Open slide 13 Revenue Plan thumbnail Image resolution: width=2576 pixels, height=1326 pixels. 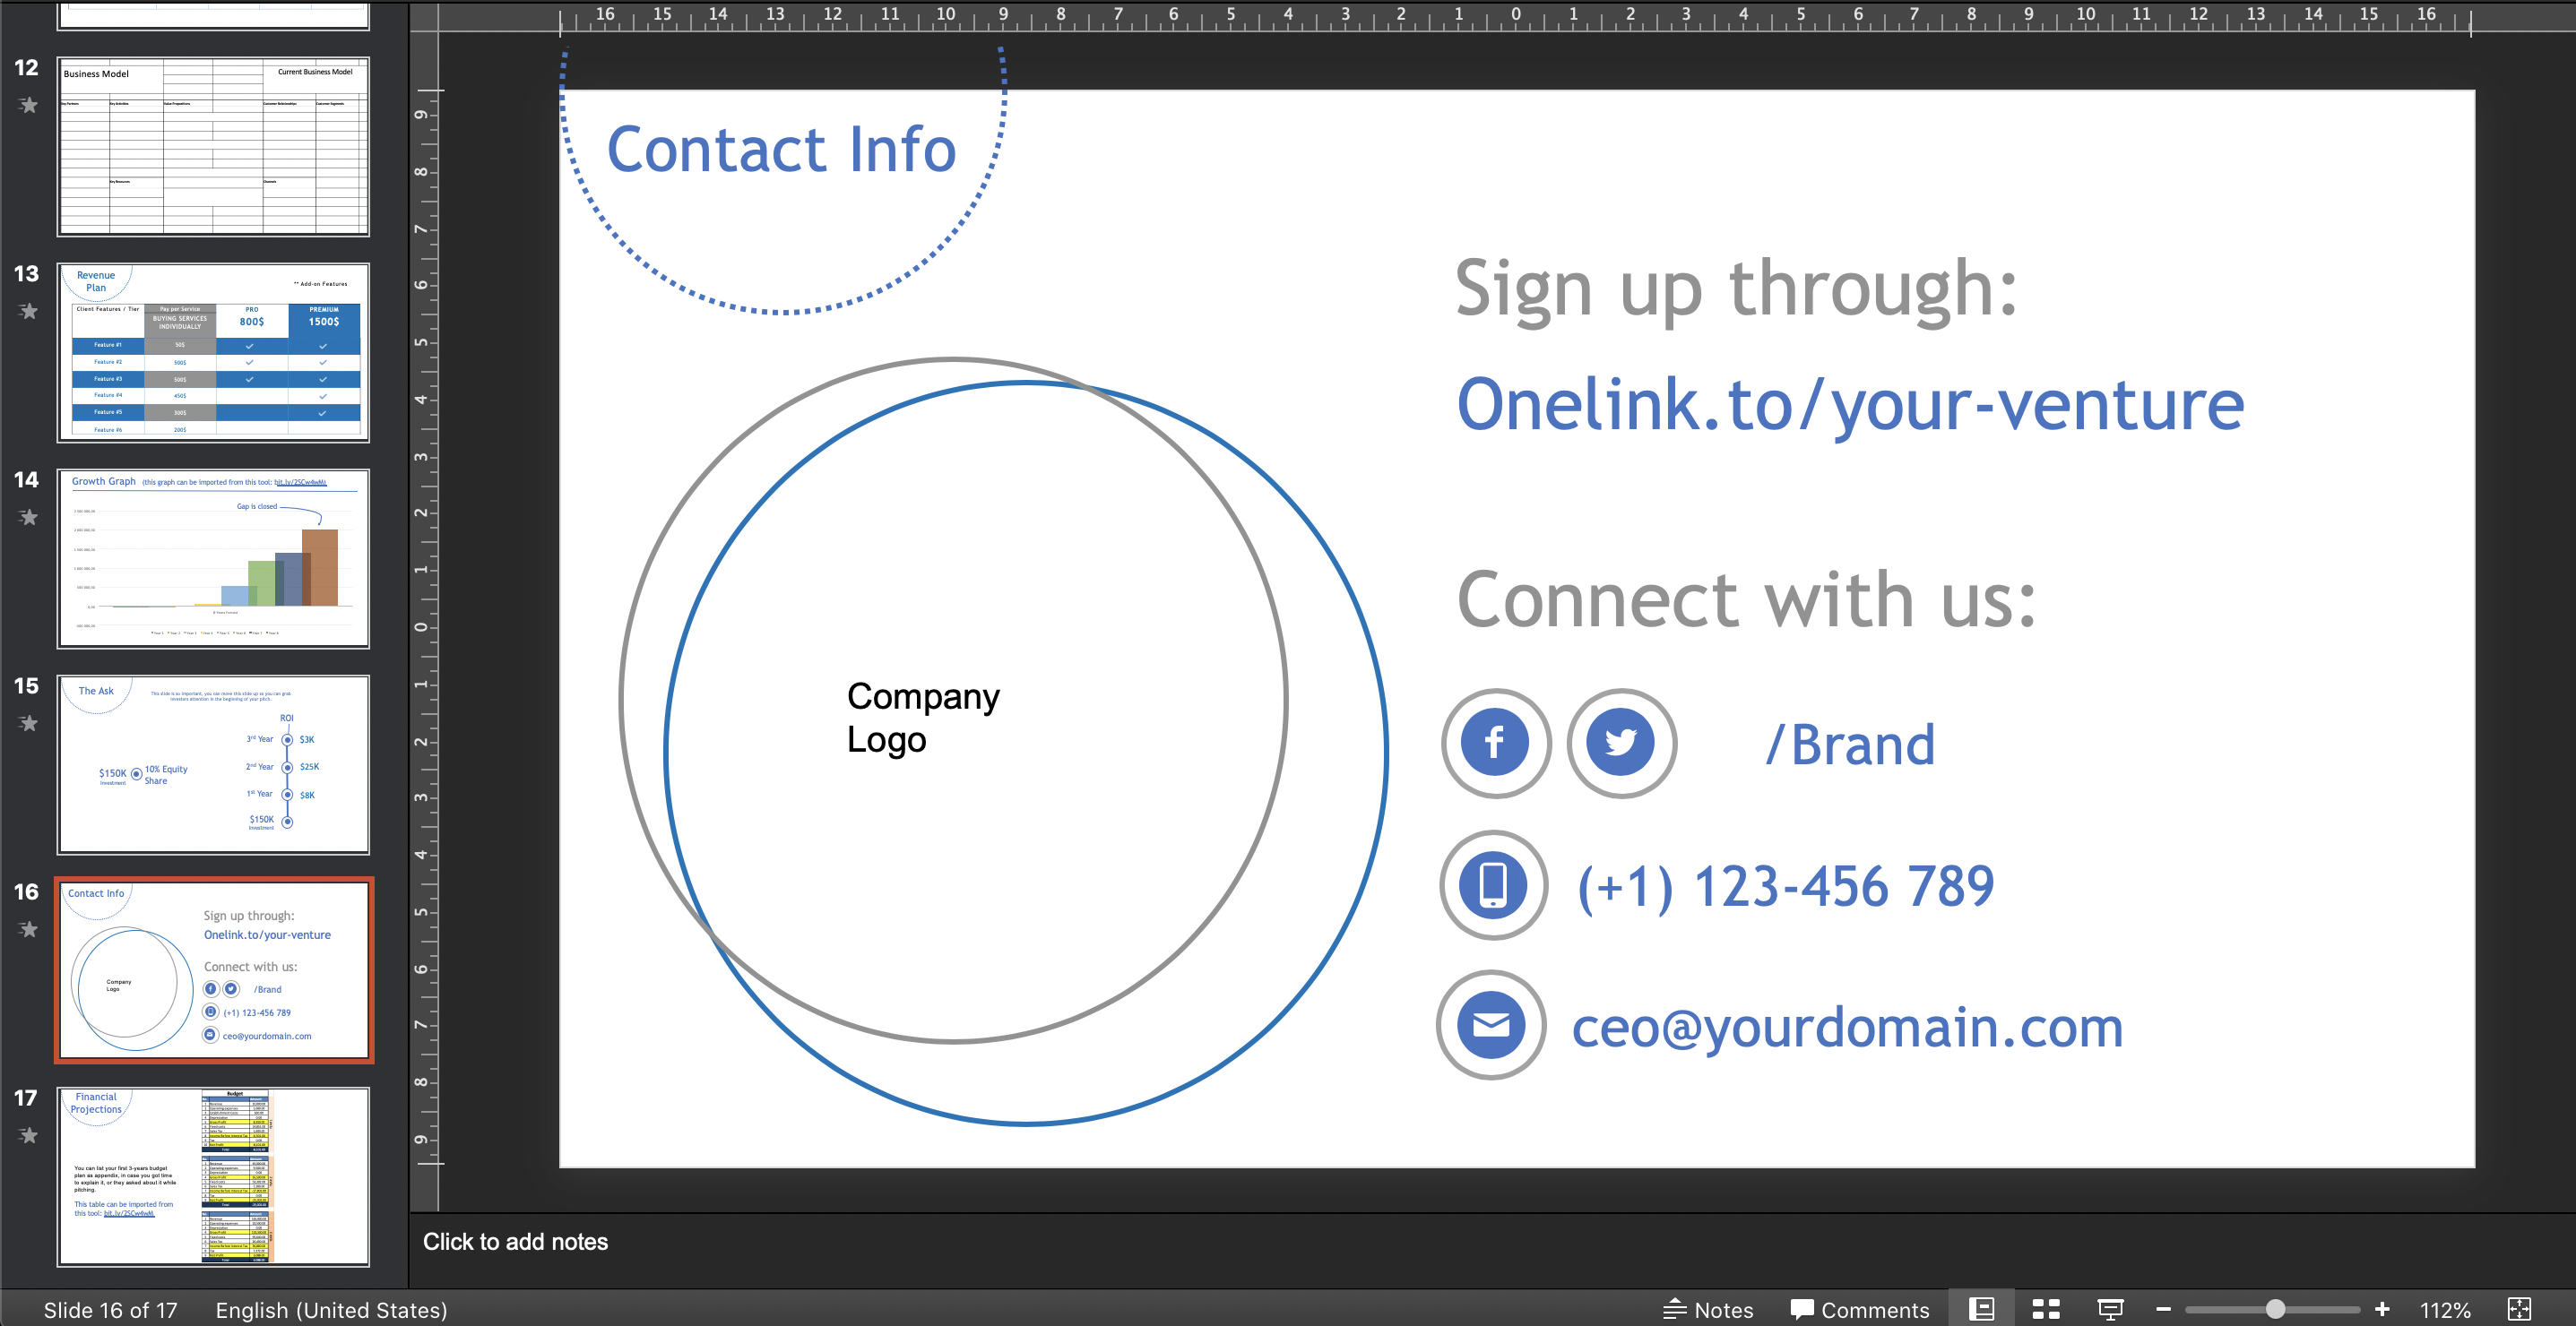214,353
